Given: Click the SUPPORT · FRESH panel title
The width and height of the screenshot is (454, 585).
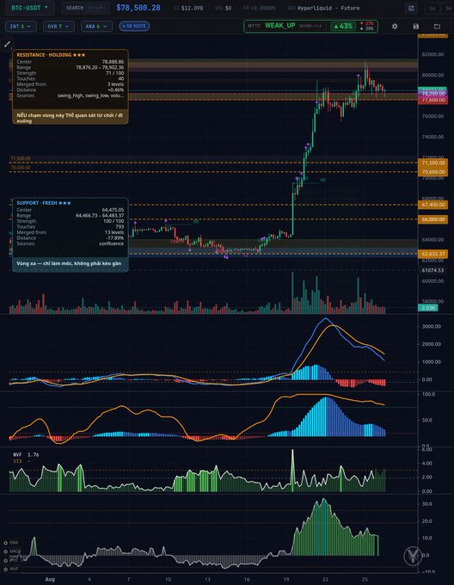Looking at the screenshot, I should [x=44, y=203].
